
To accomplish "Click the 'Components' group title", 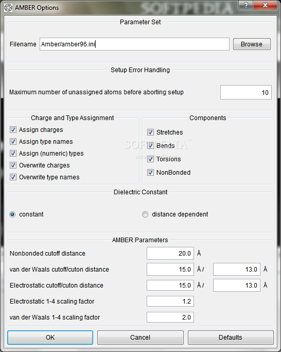I will tap(208, 118).
